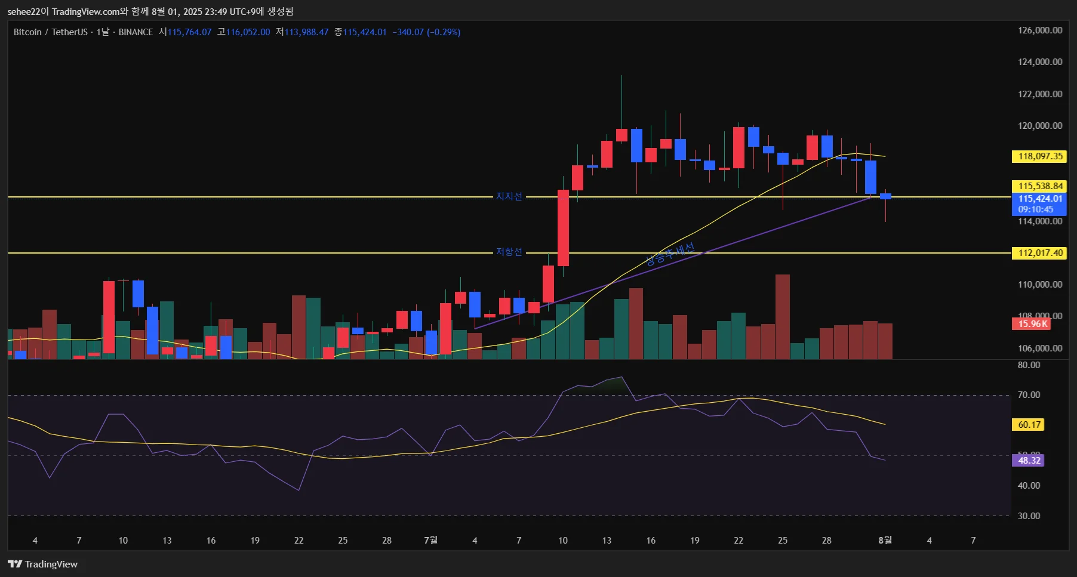The height and width of the screenshot is (577, 1077).
Task: Click the 110,000.00 price axis label
Action: point(1040,285)
